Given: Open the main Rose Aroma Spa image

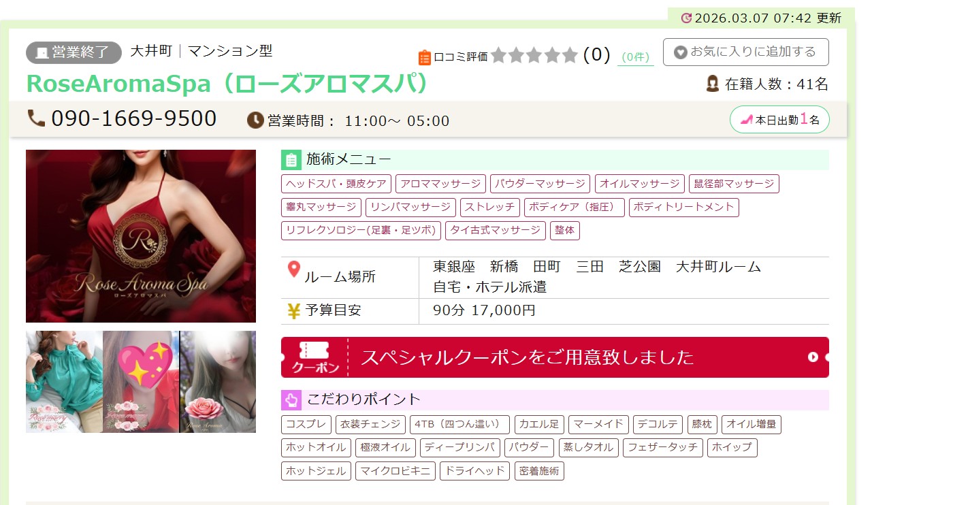Looking at the screenshot, I should (x=141, y=236).
